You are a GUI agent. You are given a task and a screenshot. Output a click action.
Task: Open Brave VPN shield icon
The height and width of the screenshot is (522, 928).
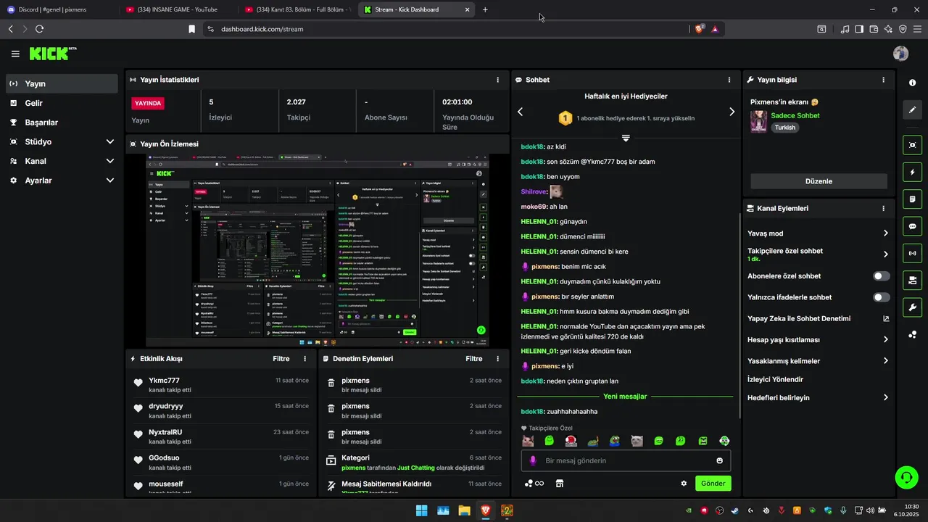point(903,29)
